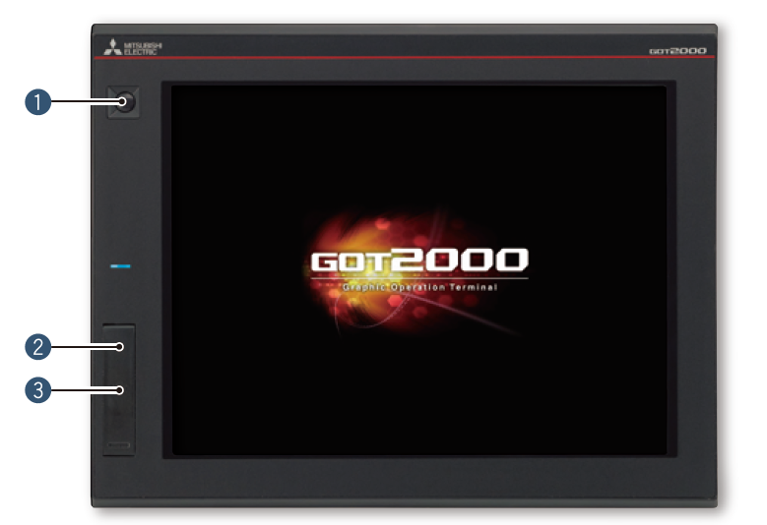Click the Mitsubishi Electric logo
767x525 pixels.
(x=133, y=48)
